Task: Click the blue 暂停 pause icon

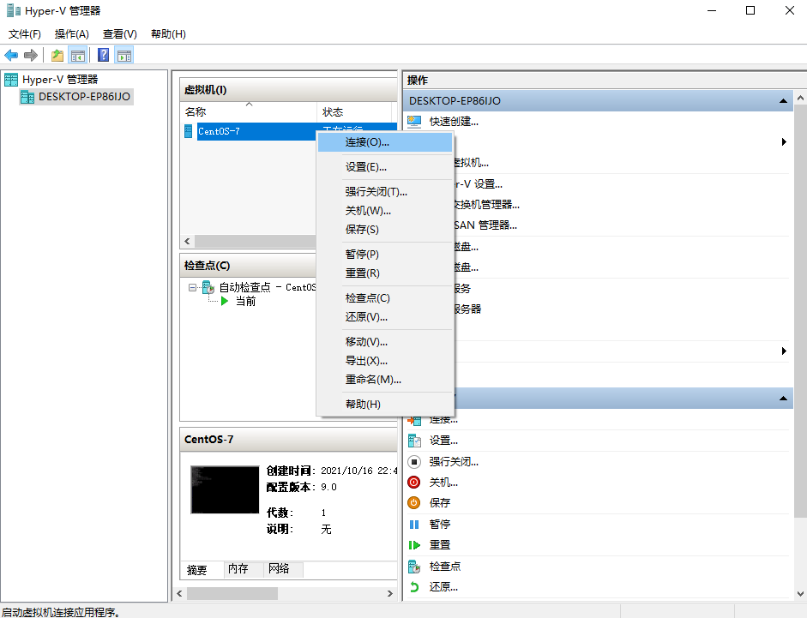Action: pos(414,525)
